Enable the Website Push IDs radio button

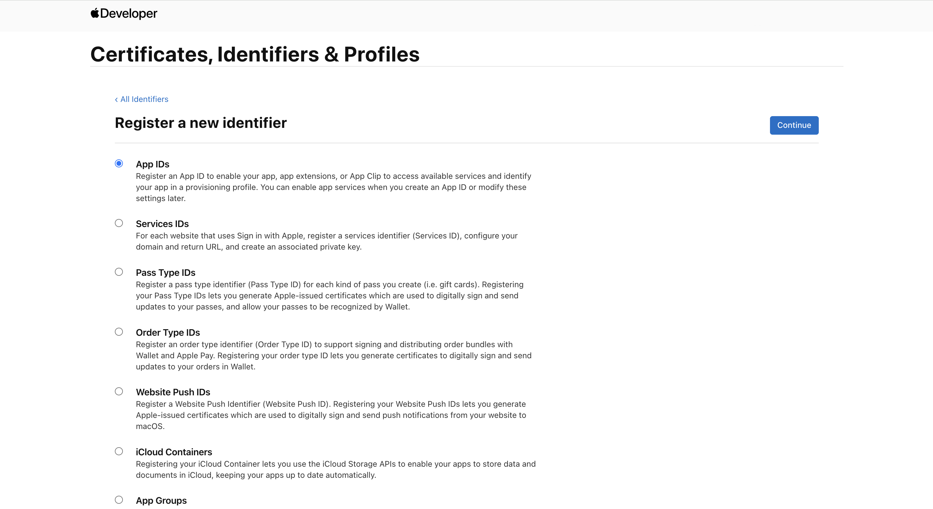tap(119, 392)
